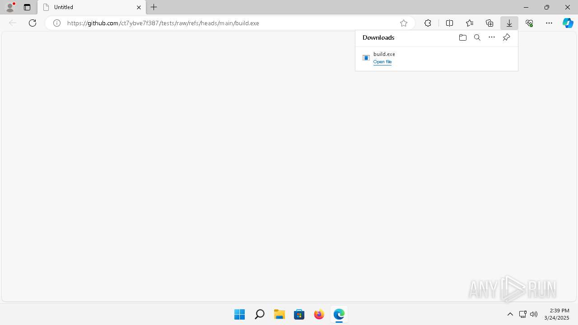578x325 pixels.
Task: Click the build.exe file icon
Action: tap(366, 58)
